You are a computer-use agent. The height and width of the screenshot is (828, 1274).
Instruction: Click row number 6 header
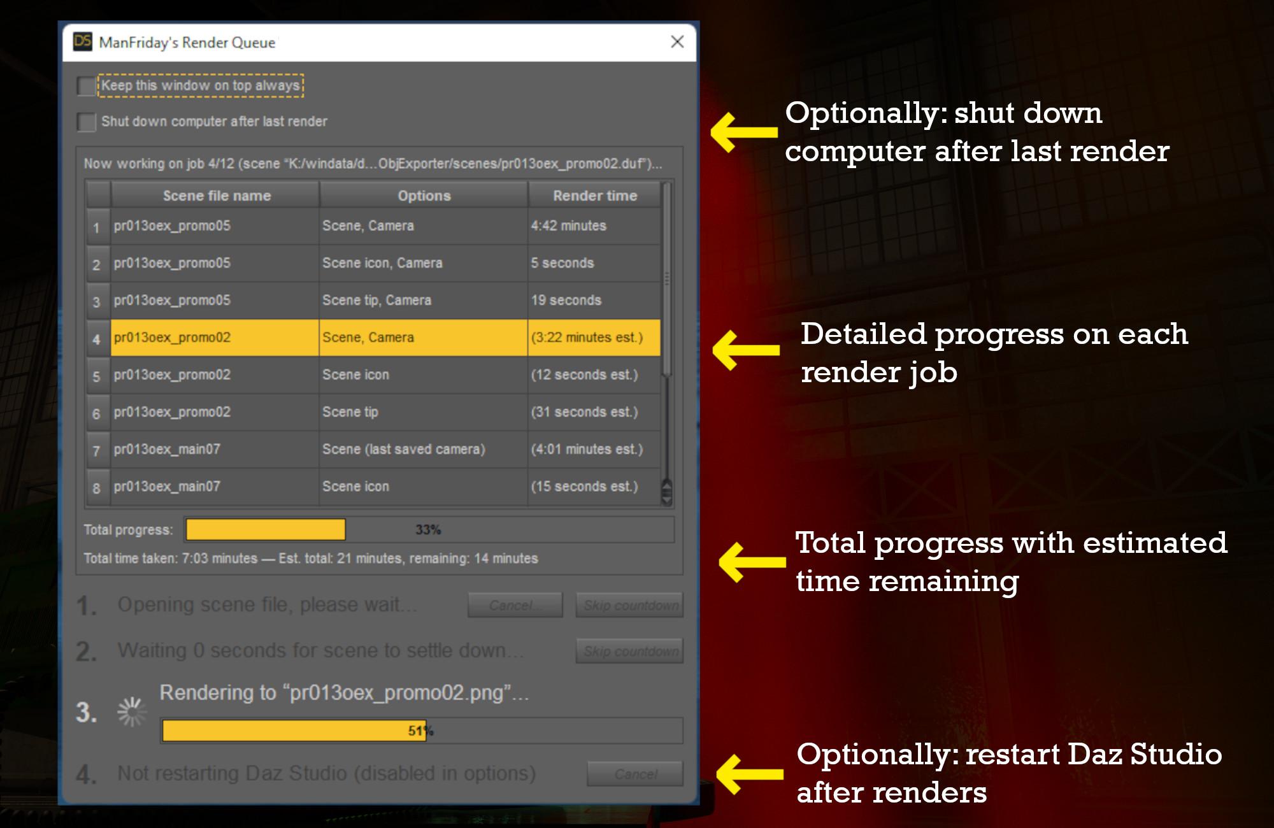(x=98, y=413)
